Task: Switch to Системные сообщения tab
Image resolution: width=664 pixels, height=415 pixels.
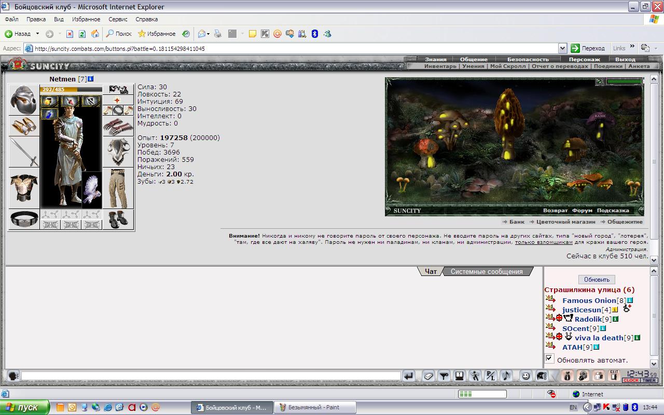Action: [487, 271]
